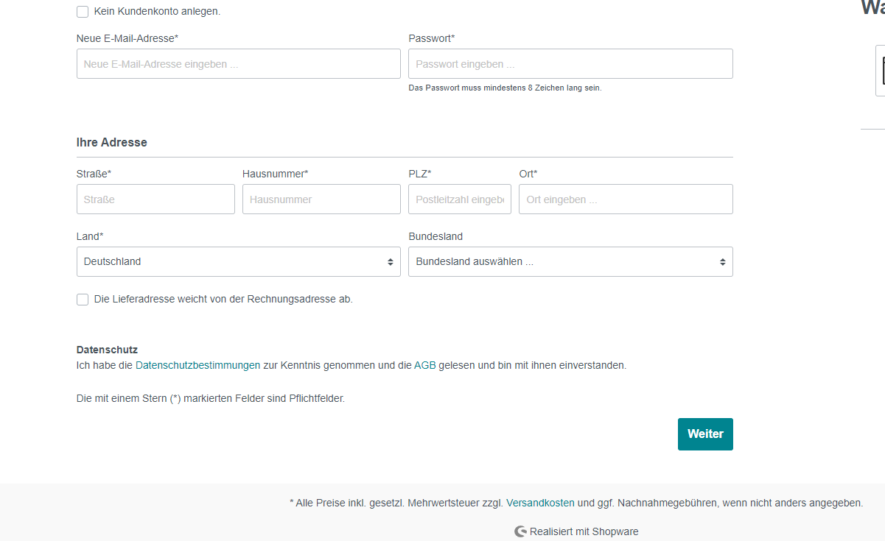Screen dimensions: 885x541
Task: Click the Ort input field
Action: [x=625, y=199]
